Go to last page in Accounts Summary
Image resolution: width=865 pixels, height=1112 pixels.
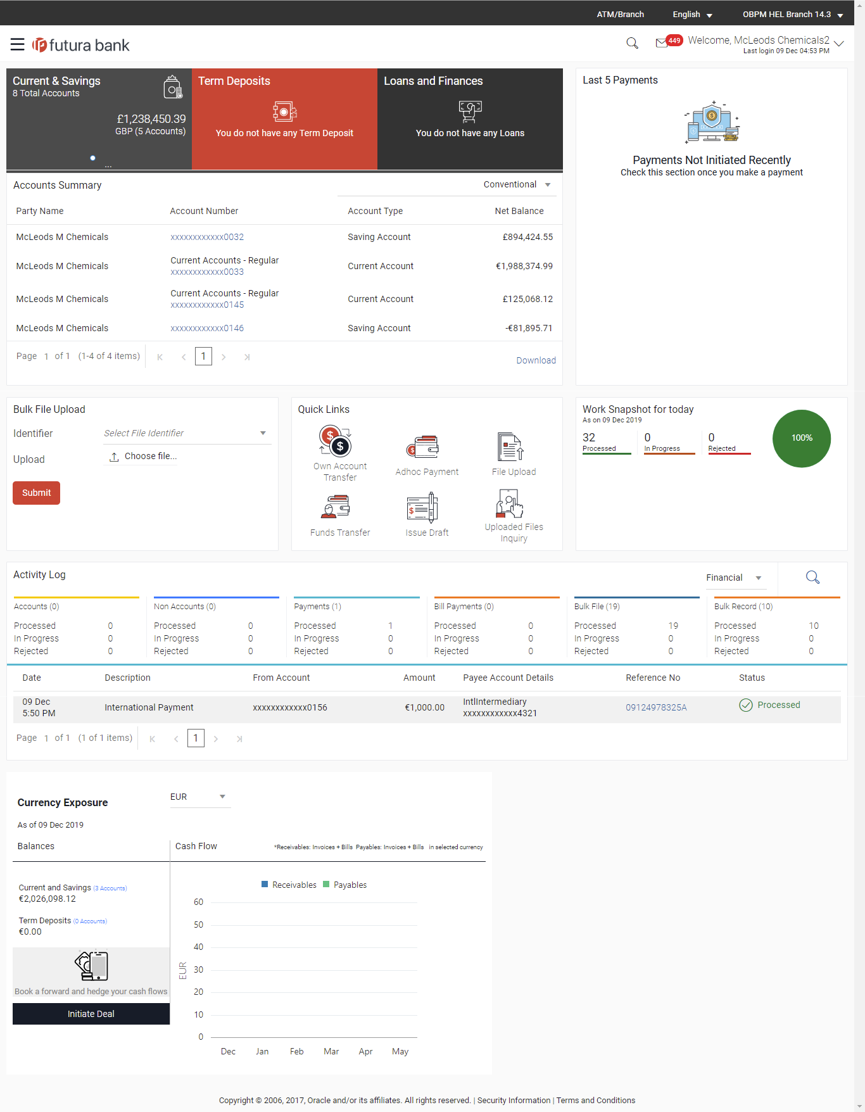(247, 357)
